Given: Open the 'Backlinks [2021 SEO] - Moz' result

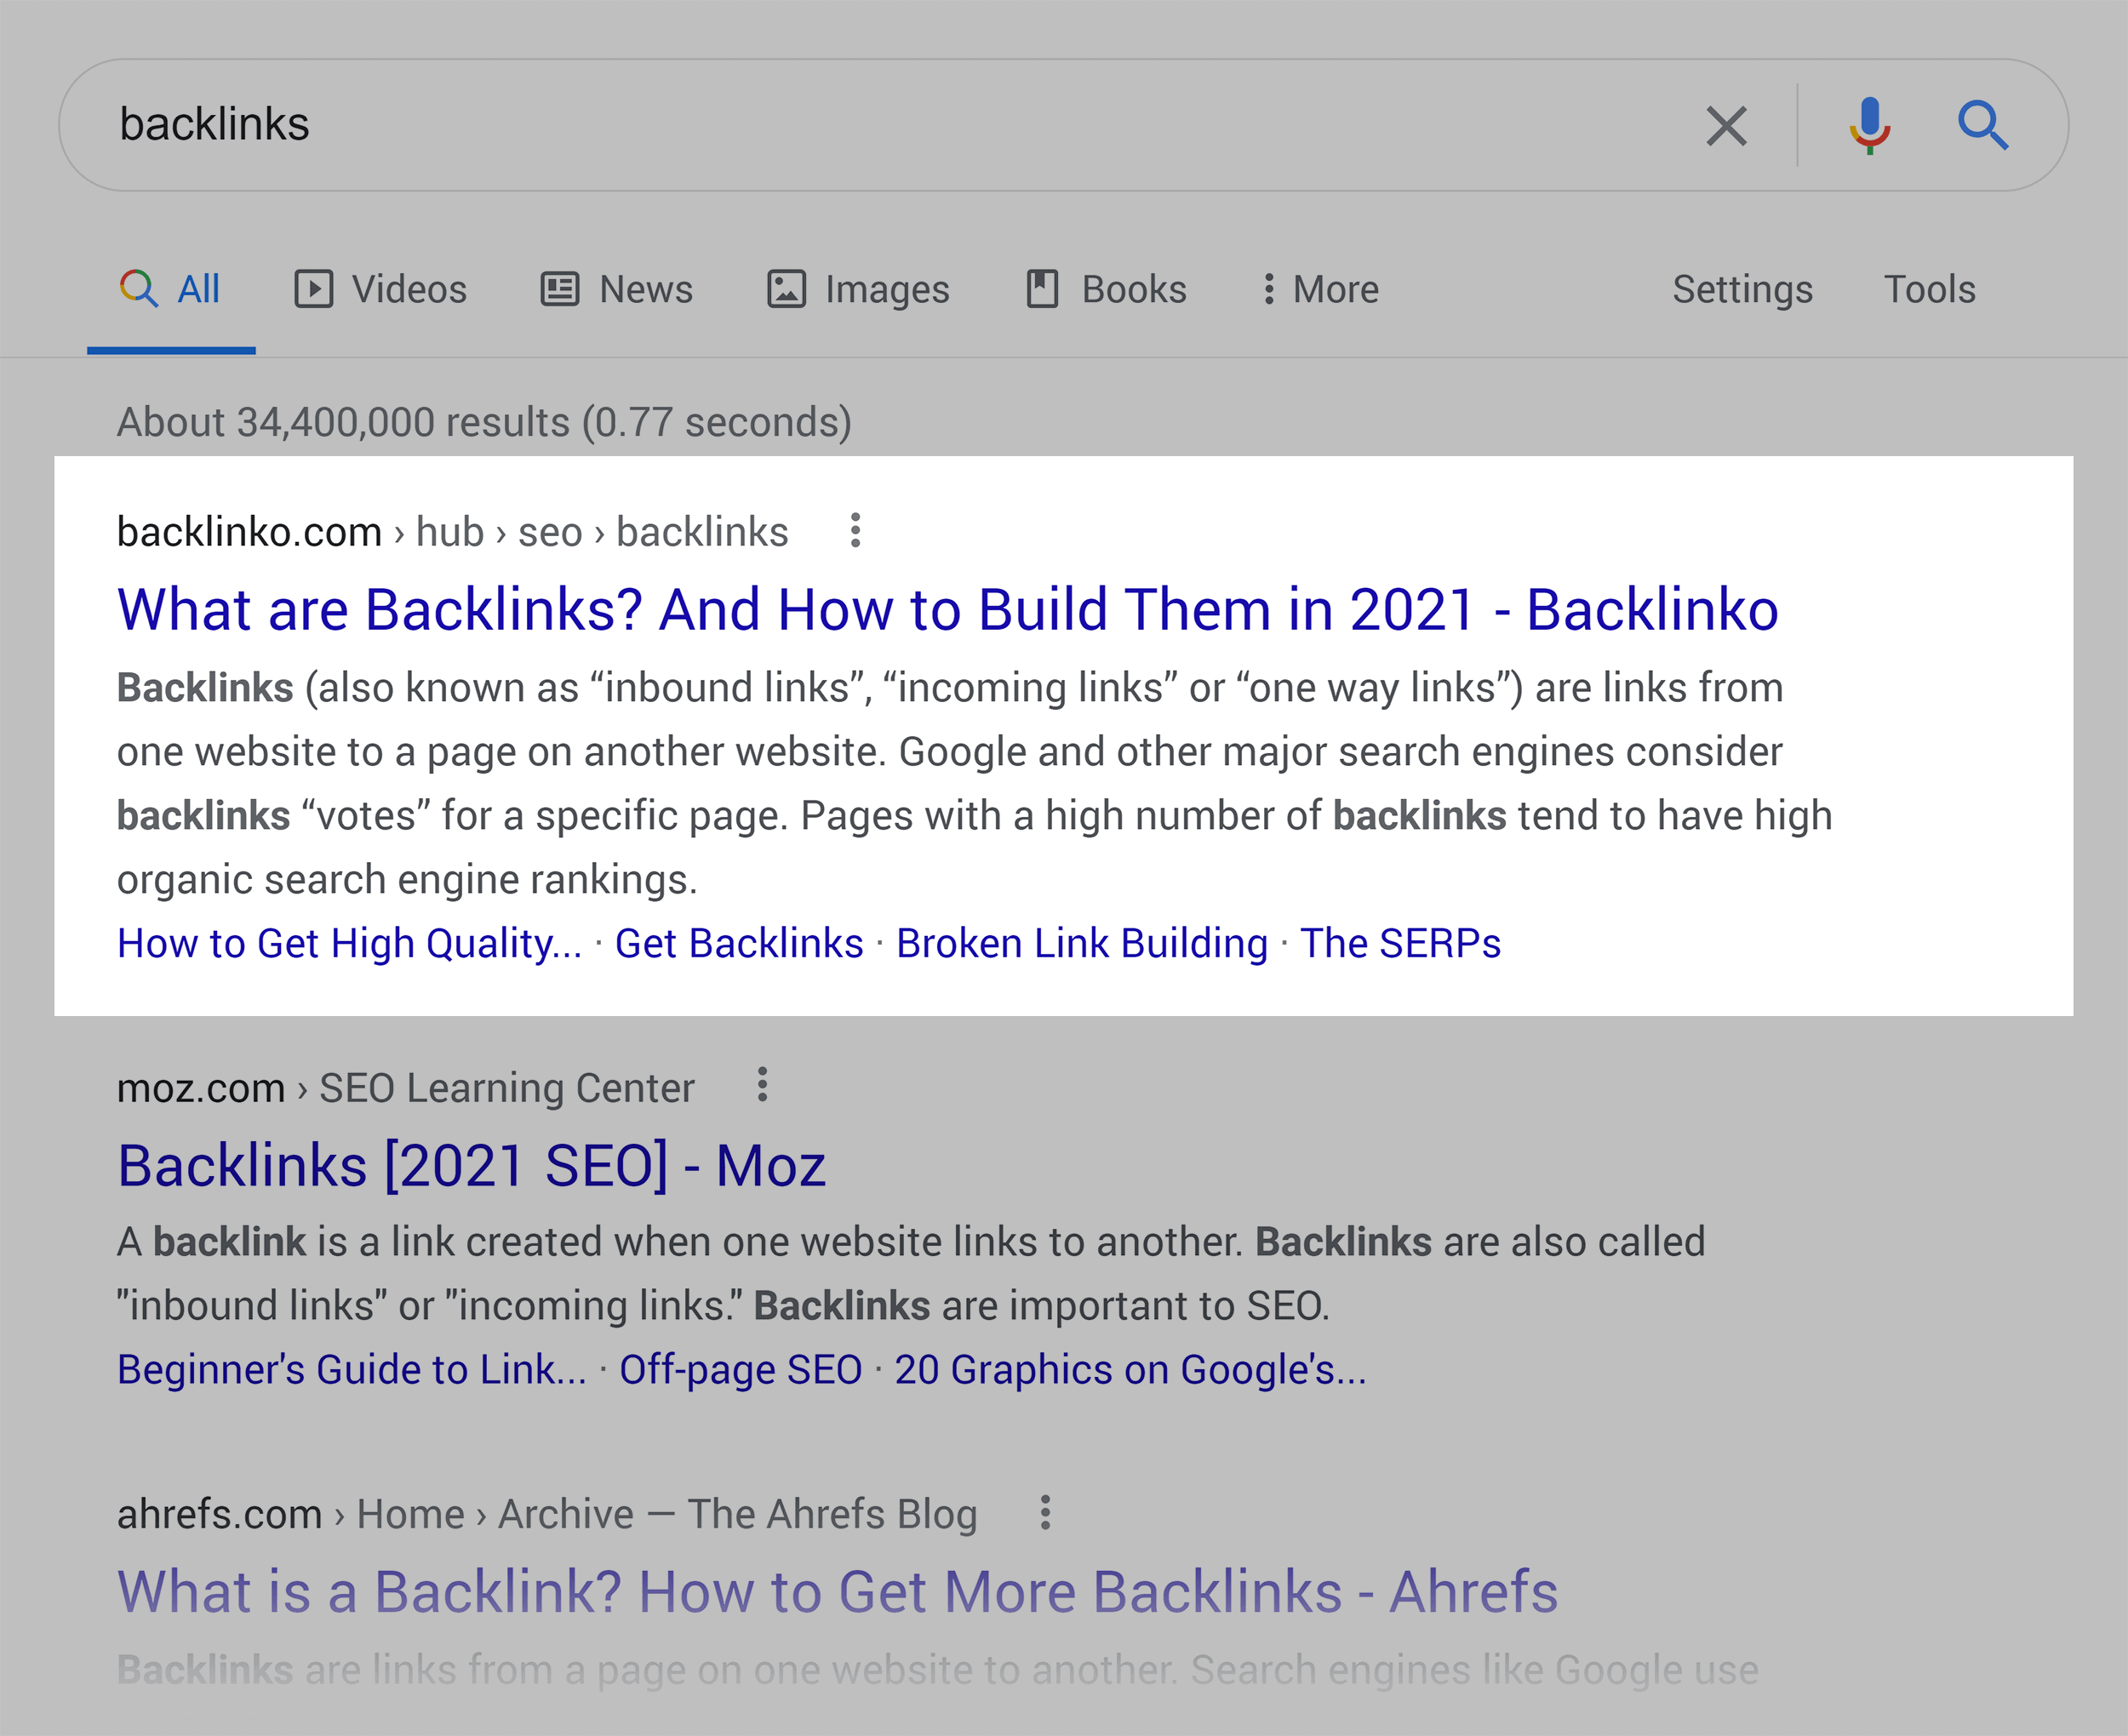Looking at the screenshot, I should [472, 1166].
